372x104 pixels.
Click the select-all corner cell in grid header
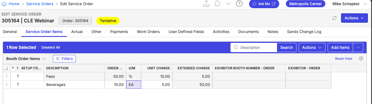[x=7, y=68]
